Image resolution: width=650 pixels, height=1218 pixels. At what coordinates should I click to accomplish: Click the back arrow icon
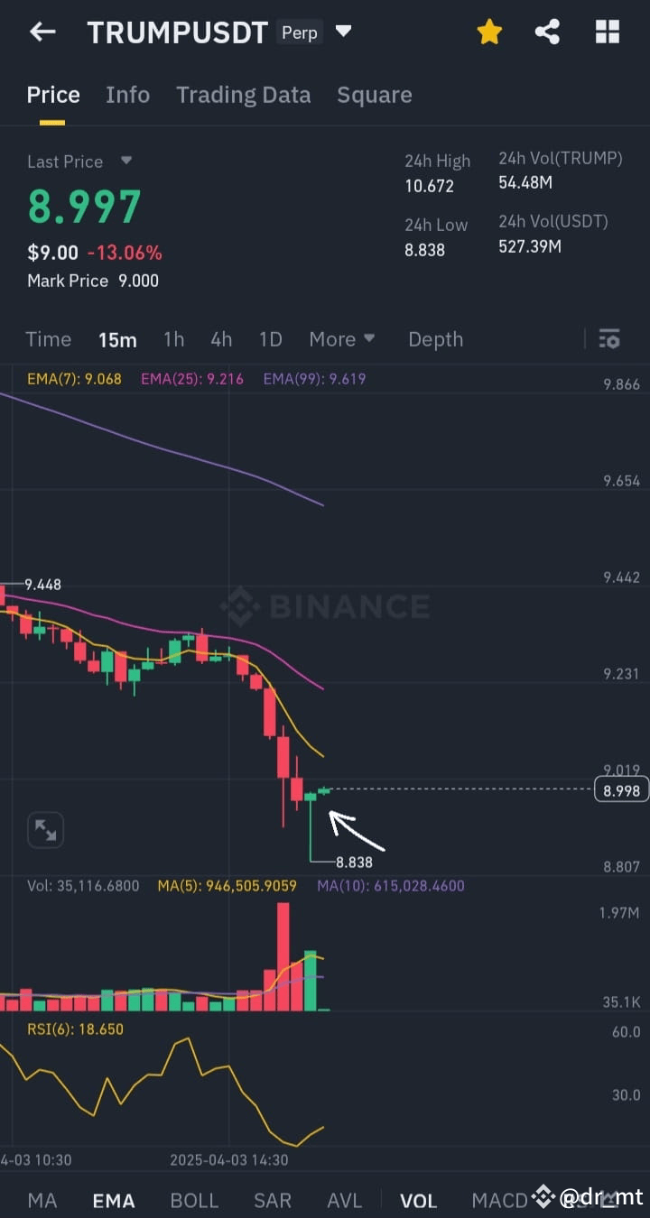pyautogui.click(x=42, y=31)
